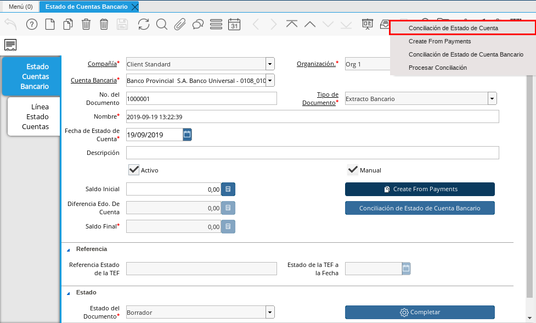The width and height of the screenshot is (536, 323).
Task: Open the Diferencia Edo. De Cuenta calculator
Action: tap(228, 208)
